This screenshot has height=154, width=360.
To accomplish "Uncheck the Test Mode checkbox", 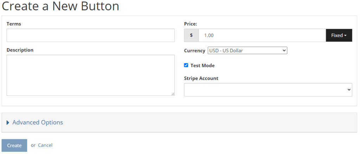I will point(186,65).
